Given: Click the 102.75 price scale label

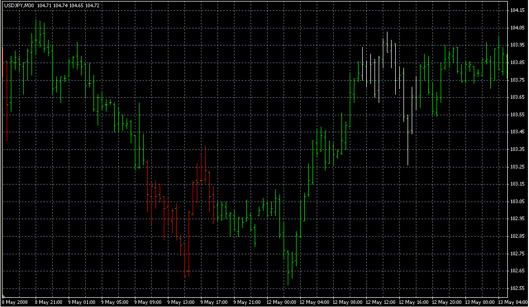Looking at the screenshot, I should point(517,254).
